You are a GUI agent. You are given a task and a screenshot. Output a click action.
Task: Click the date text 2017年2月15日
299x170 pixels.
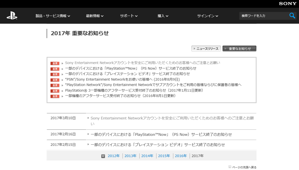pos(63,145)
